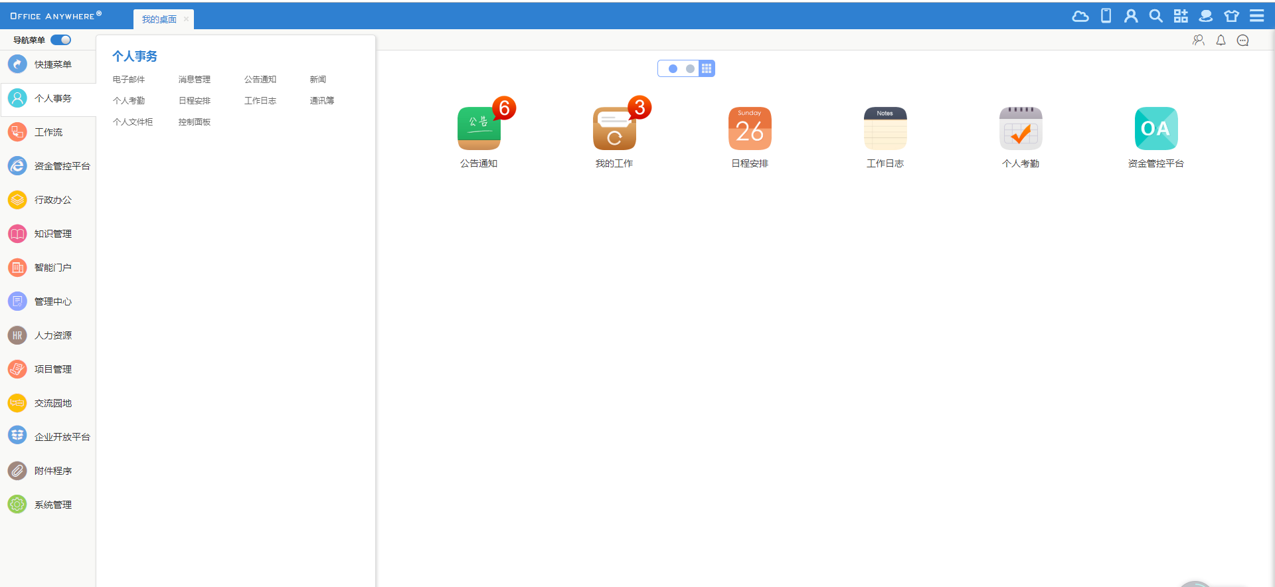Image resolution: width=1275 pixels, height=587 pixels.
Task: Open the 公告通知 desktop app icon
Action: 479,129
